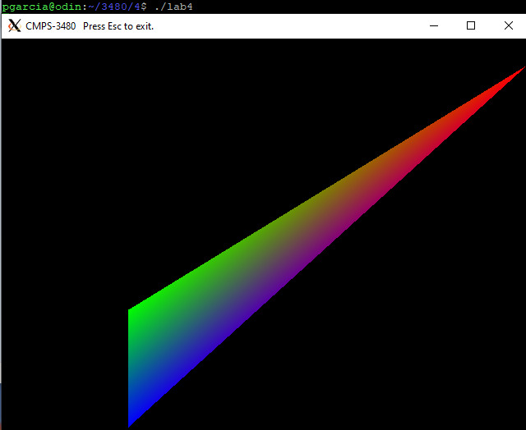Click the X11 app icon in title bar
The height and width of the screenshot is (430, 526).
point(15,25)
